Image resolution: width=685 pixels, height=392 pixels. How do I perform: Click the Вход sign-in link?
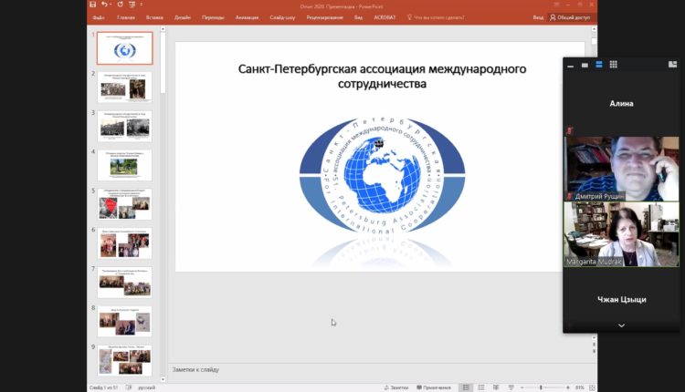(538, 17)
